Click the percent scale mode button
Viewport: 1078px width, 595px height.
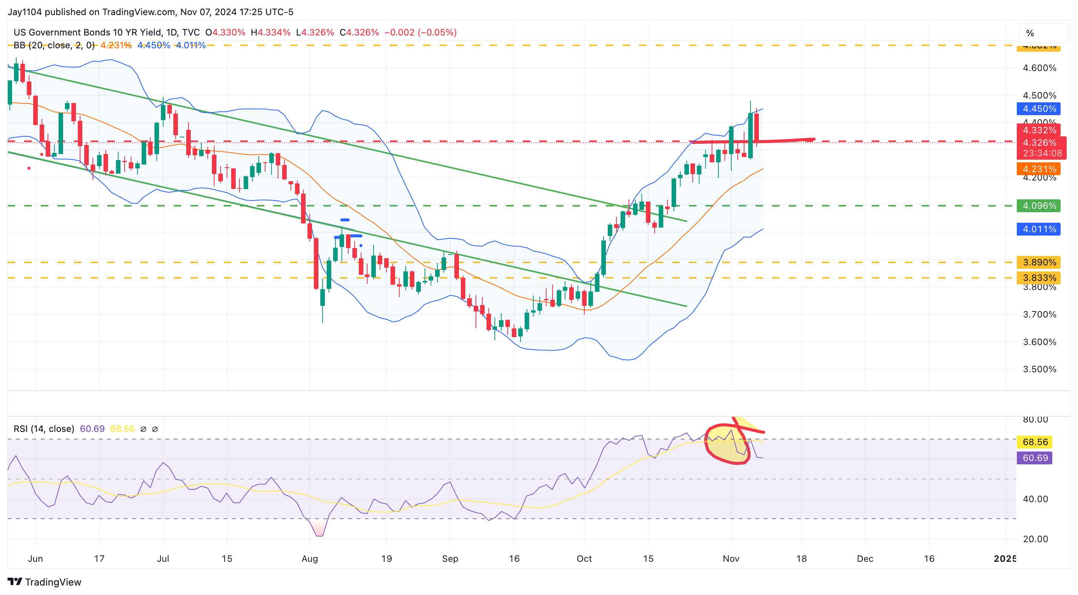point(1042,33)
